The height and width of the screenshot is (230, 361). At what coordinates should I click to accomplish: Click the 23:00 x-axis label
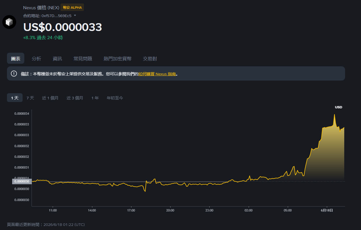click(x=209, y=210)
